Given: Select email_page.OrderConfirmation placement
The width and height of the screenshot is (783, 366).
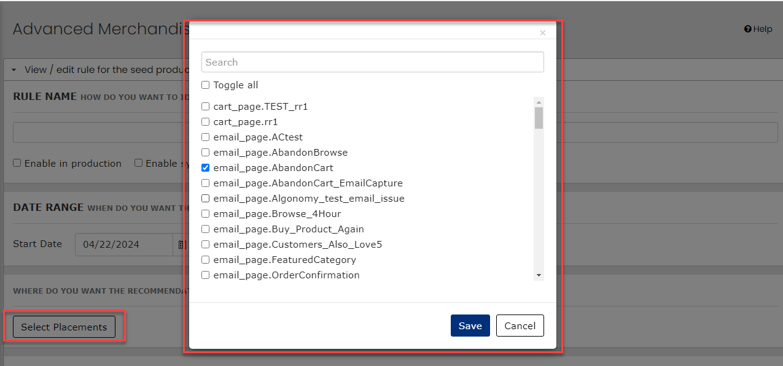Looking at the screenshot, I should coord(205,275).
